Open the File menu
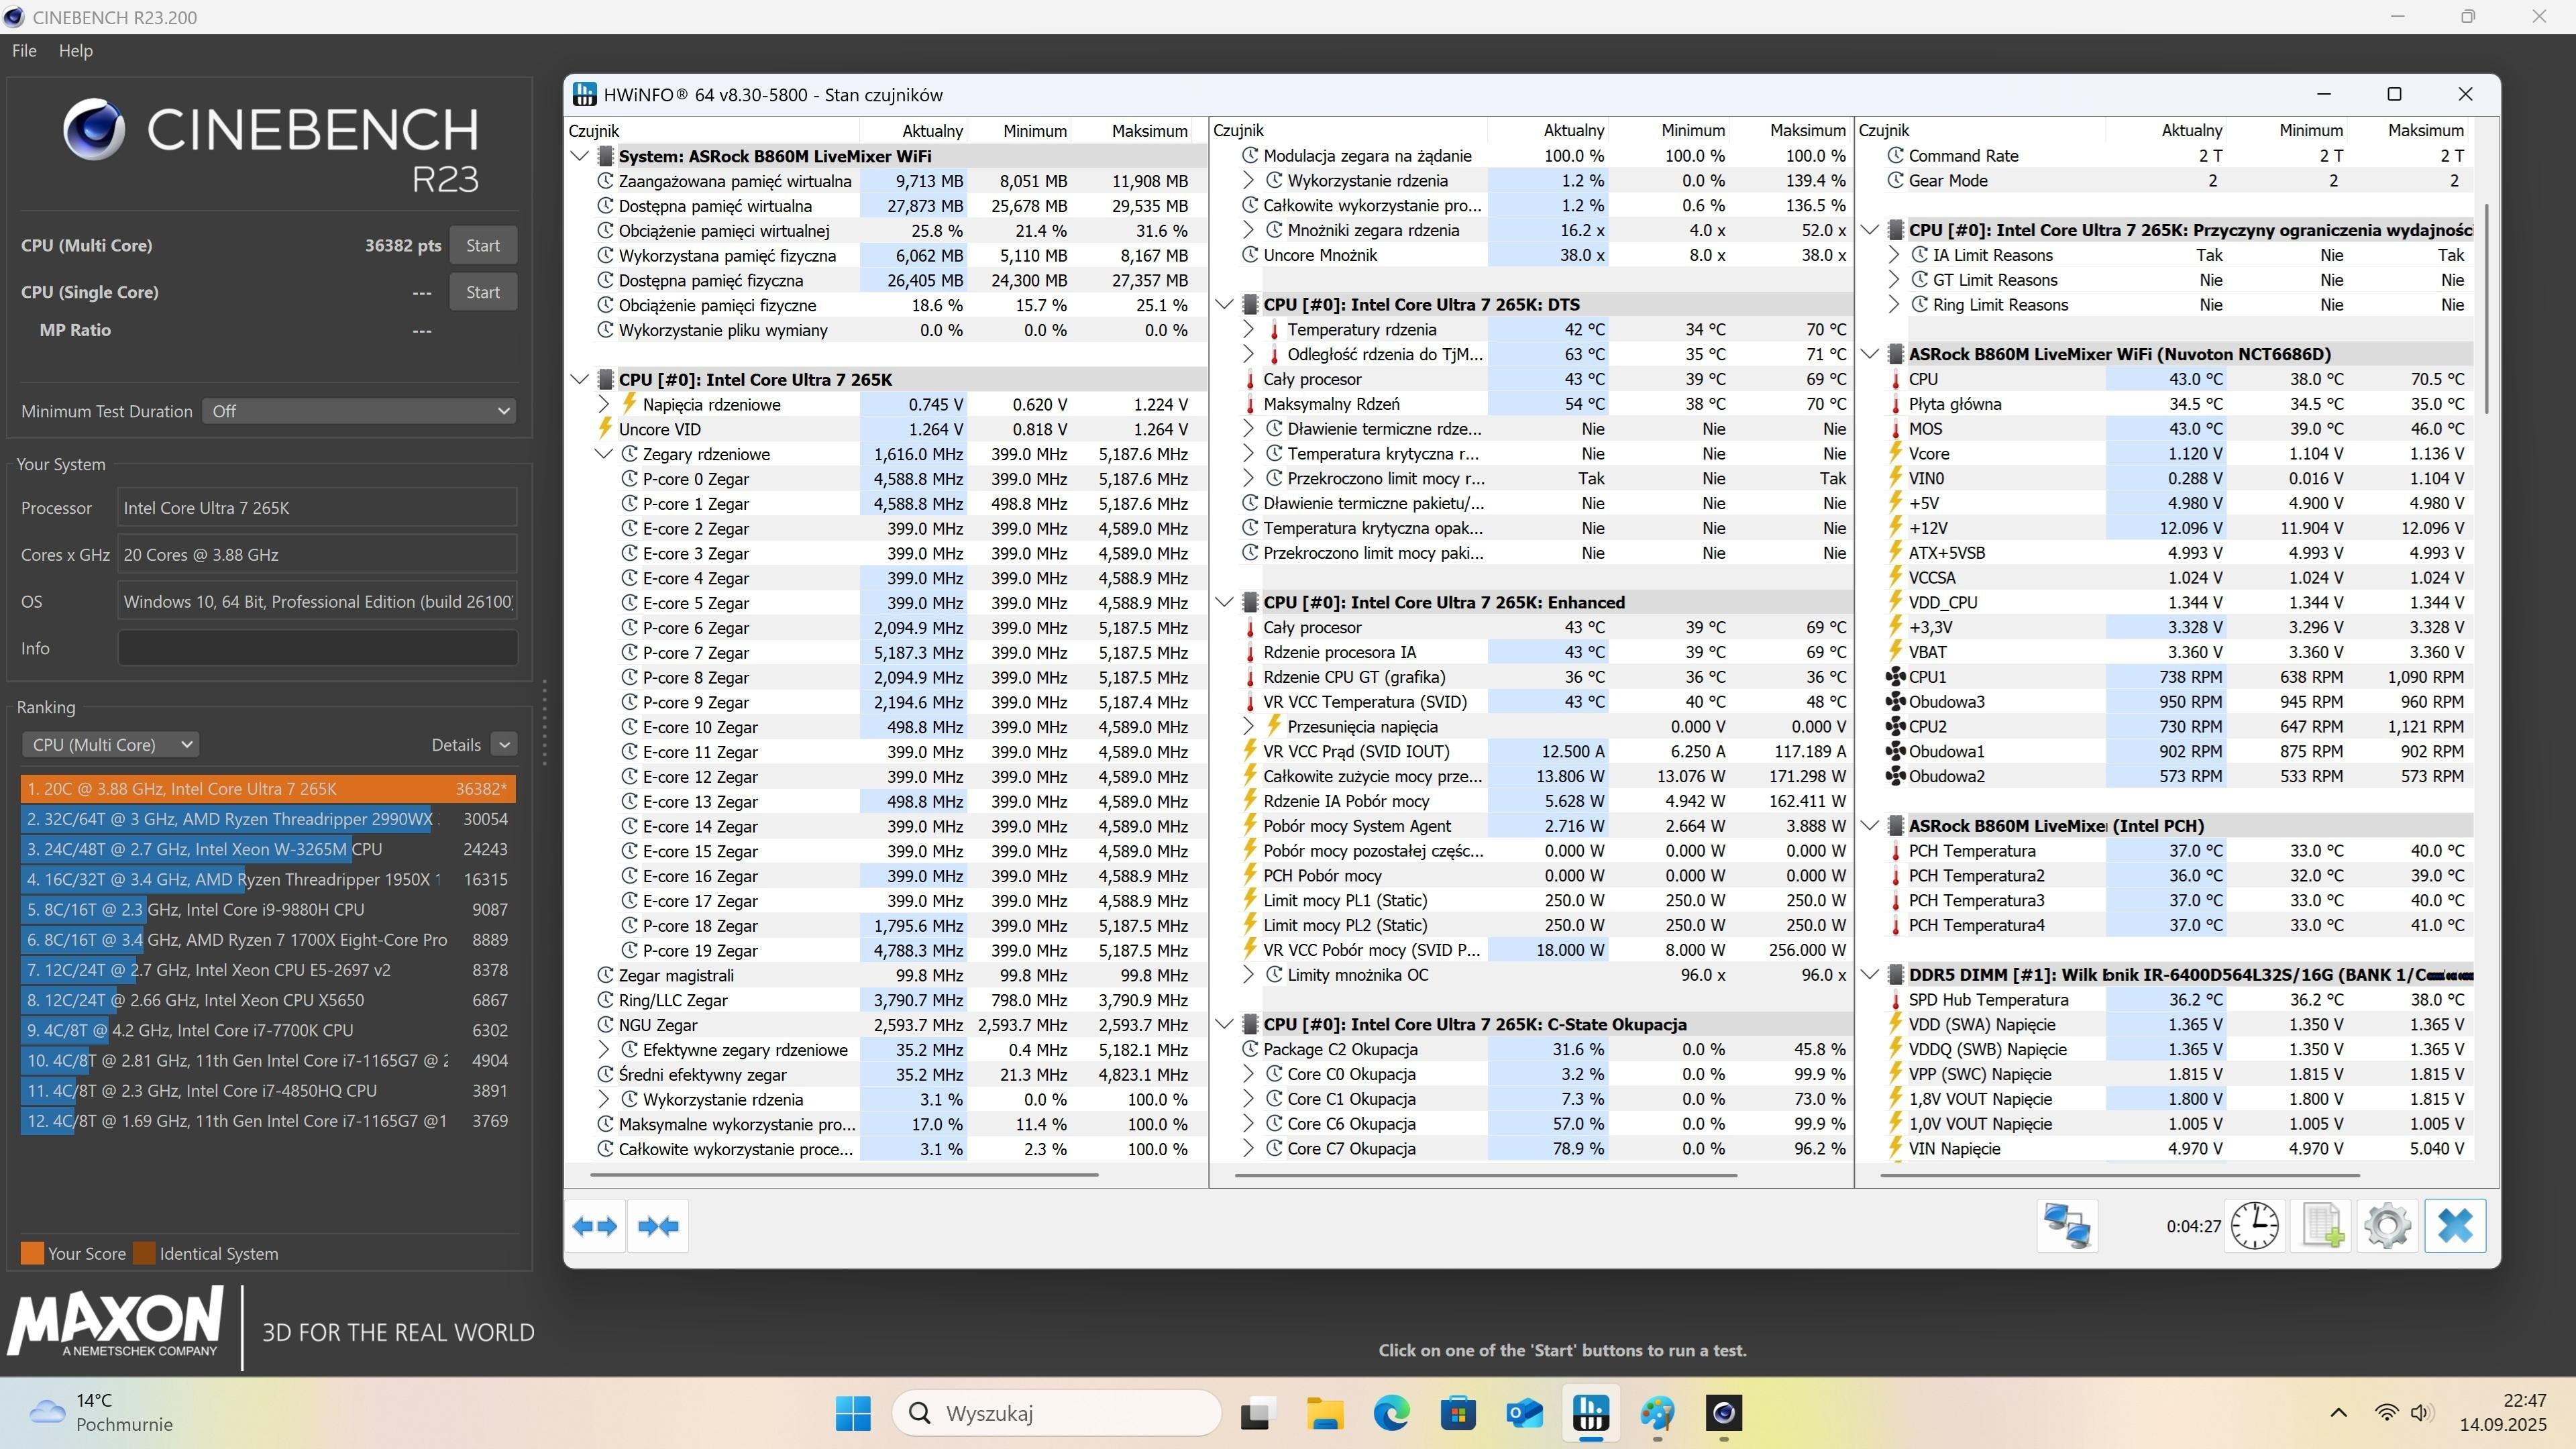The image size is (2576, 1449). 24,51
